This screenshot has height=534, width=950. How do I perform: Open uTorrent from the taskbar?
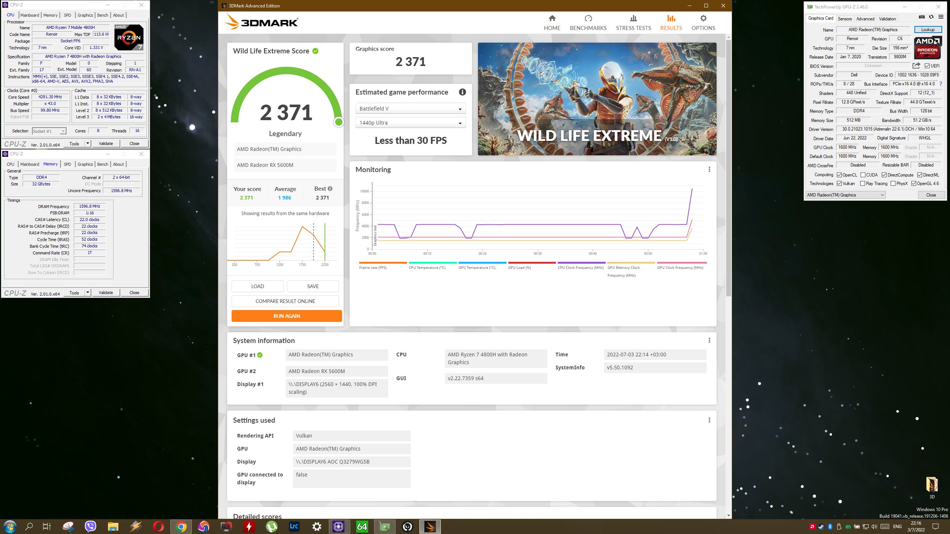tap(271, 526)
